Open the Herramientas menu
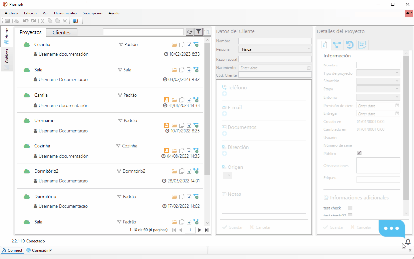The image size is (414, 259). click(x=65, y=13)
